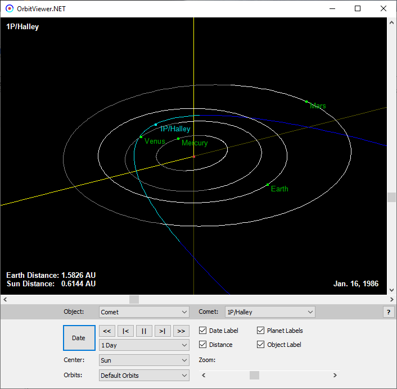Click the Zoom slider right arrow

[x=335, y=376]
